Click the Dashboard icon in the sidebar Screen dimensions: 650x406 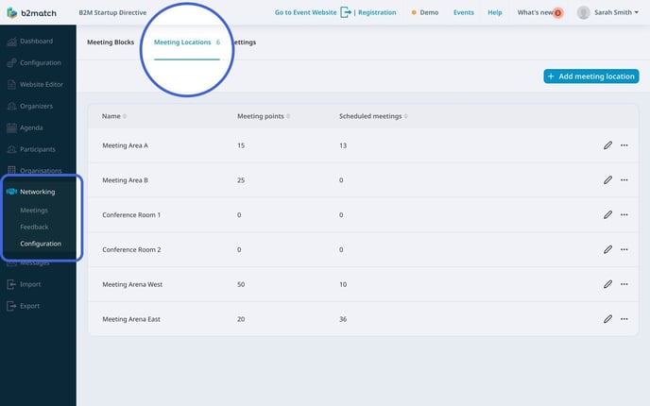point(11,42)
